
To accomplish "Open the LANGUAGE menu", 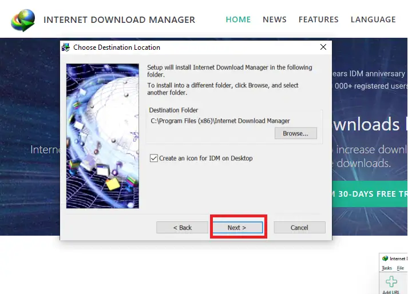I will (x=373, y=19).
